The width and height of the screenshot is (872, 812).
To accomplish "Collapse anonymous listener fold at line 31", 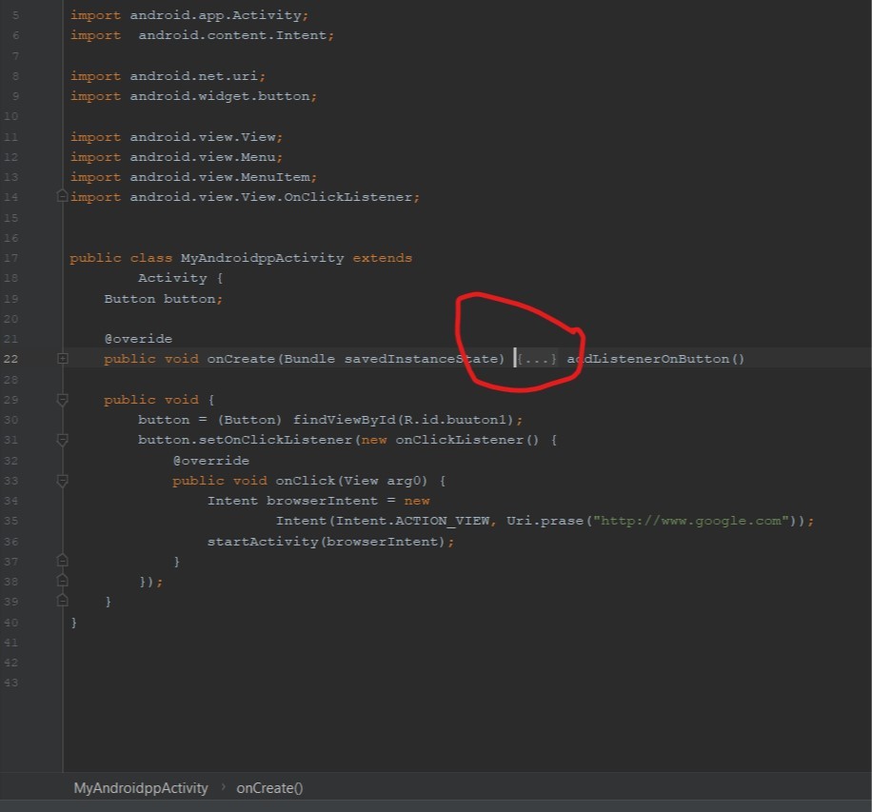I will pos(62,440).
